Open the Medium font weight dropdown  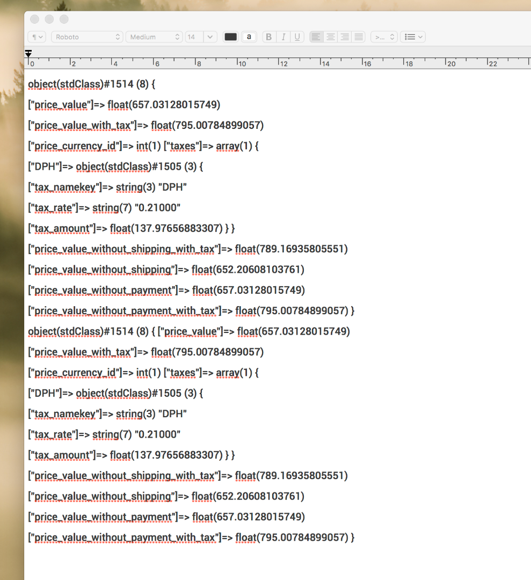(x=154, y=37)
